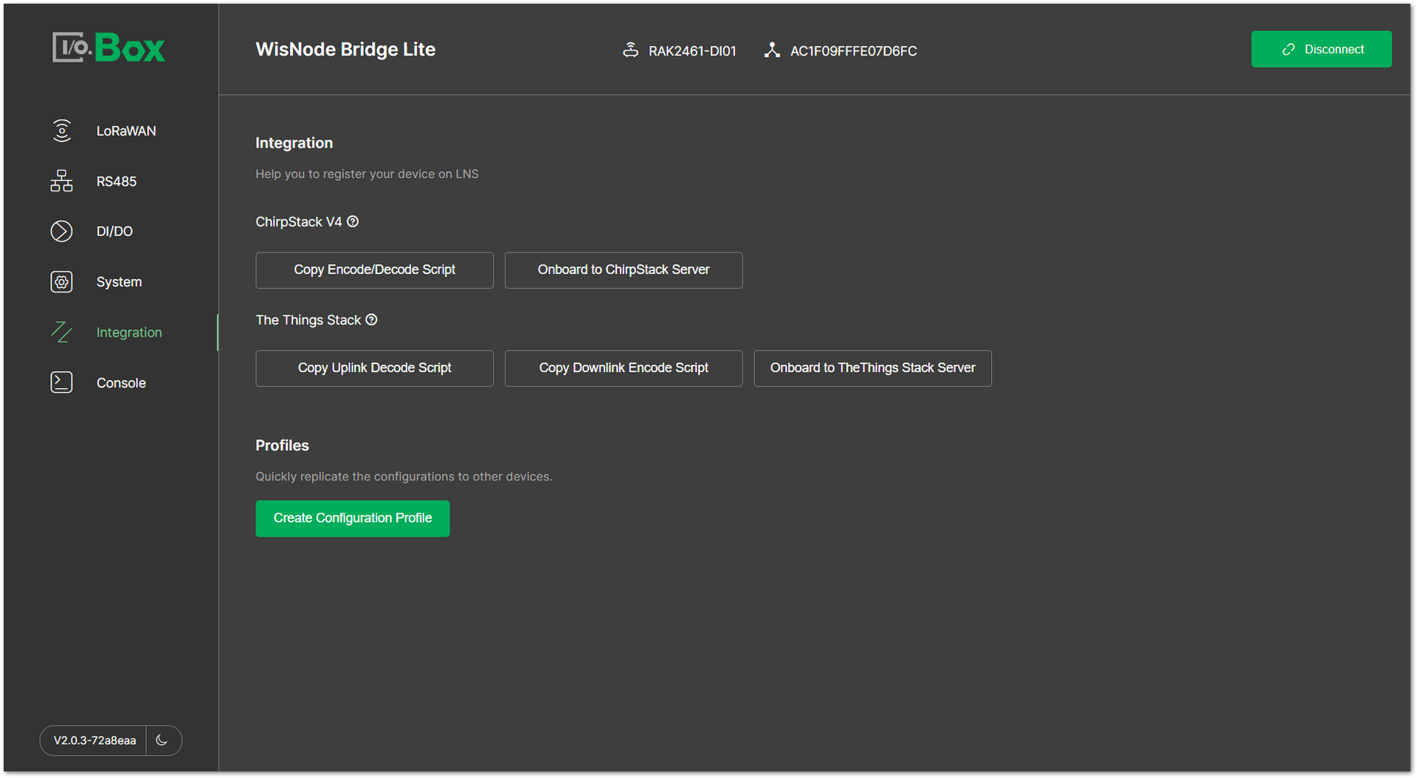The height and width of the screenshot is (778, 1417).
Task: Click the IO.Box logo
Action: coord(109,48)
